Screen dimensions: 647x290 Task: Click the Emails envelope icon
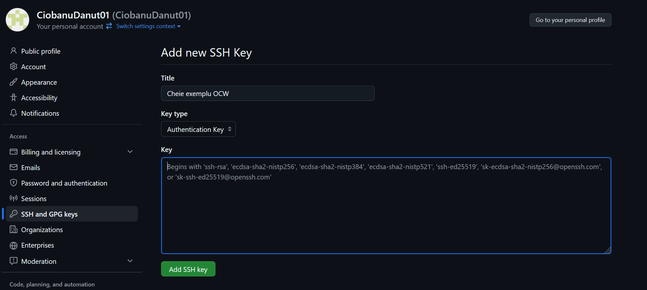(14, 167)
